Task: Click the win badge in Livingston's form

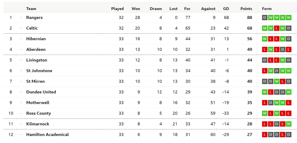Action: click(282, 60)
